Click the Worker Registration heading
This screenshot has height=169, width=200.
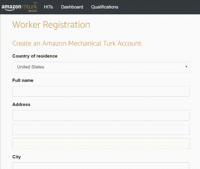[x=51, y=25]
